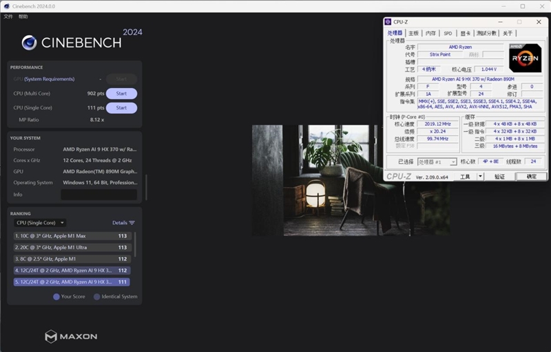Click the 三级 cache value in CPU-Z
Screen dimensions: 551x352
pos(514,146)
